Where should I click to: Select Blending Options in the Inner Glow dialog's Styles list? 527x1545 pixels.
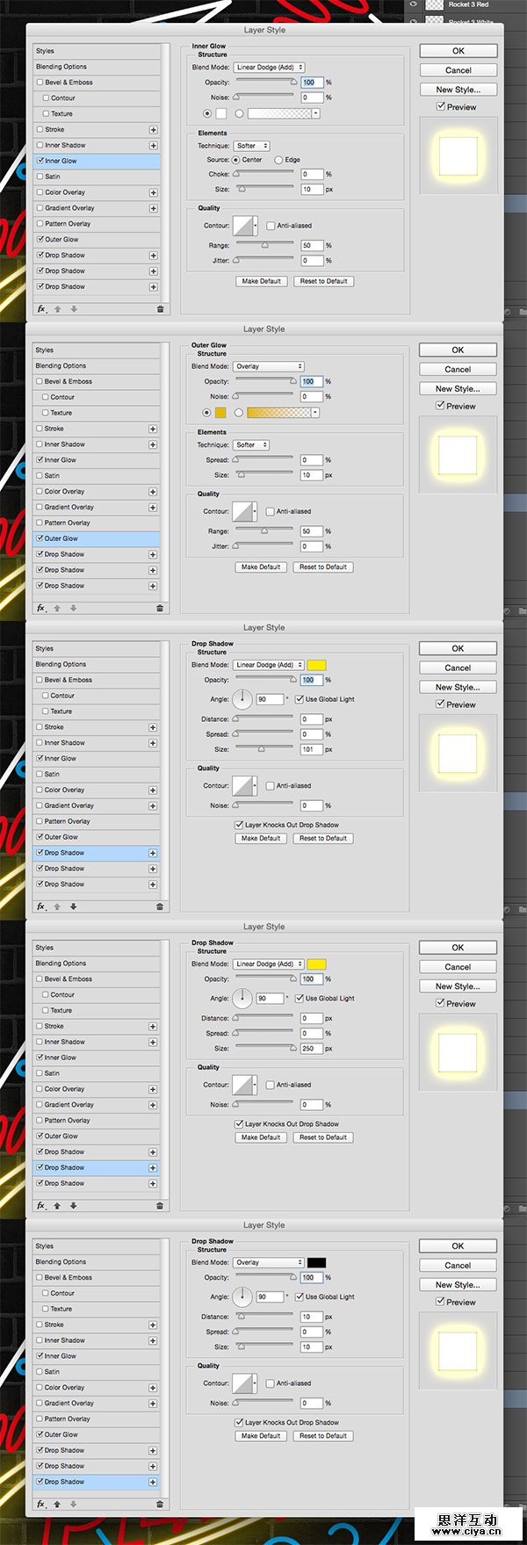[x=61, y=67]
